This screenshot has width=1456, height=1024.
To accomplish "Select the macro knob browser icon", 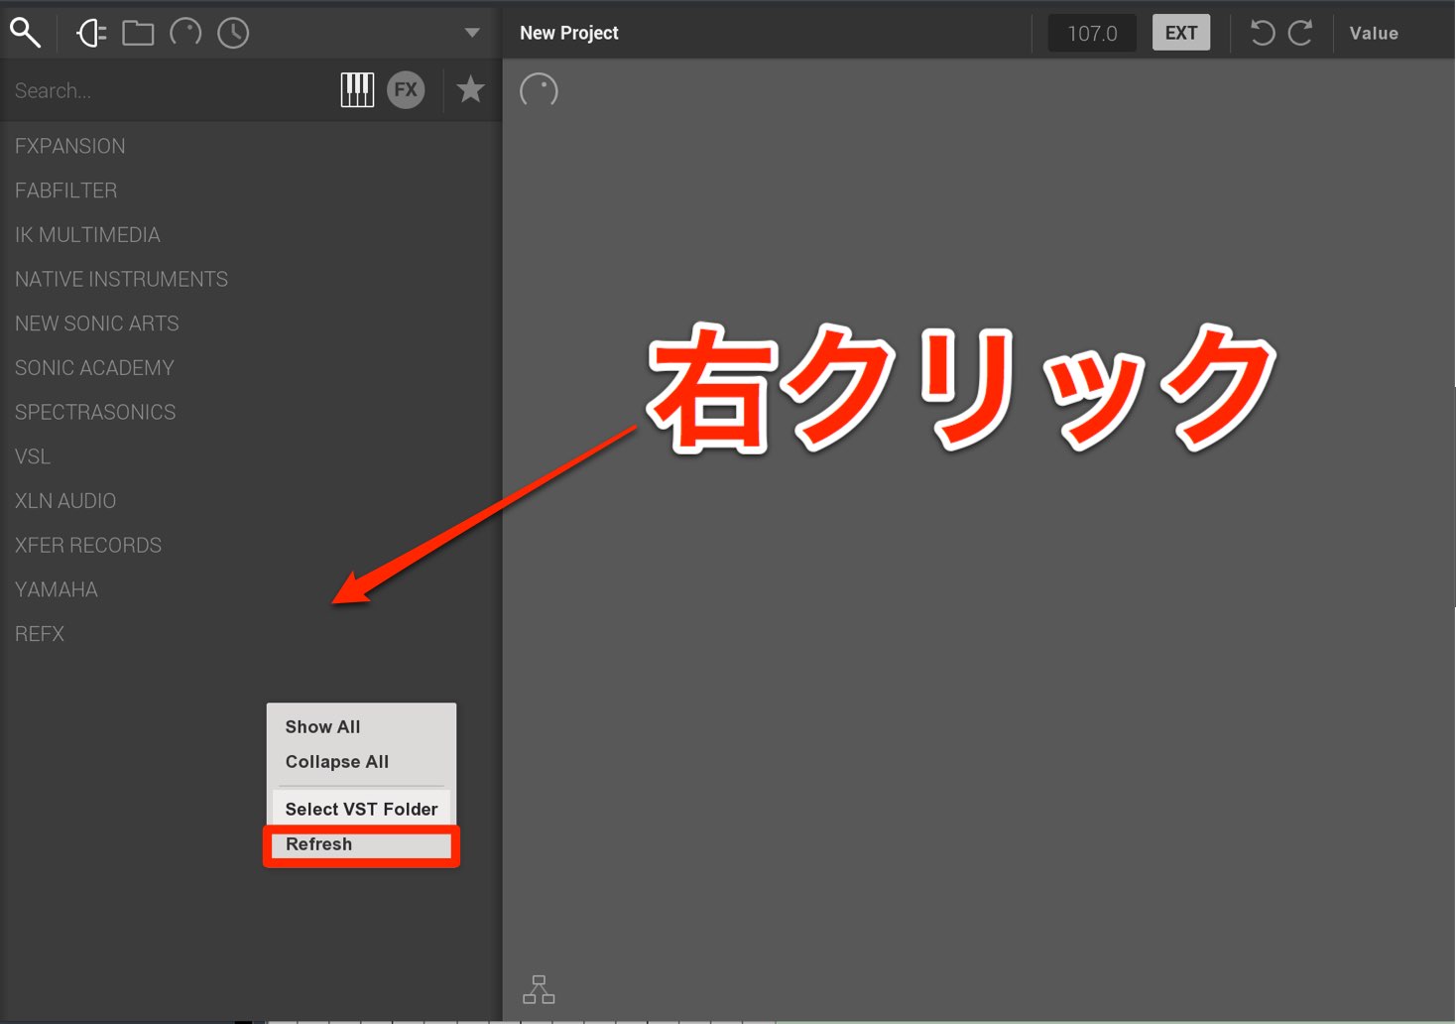I will coord(185,33).
